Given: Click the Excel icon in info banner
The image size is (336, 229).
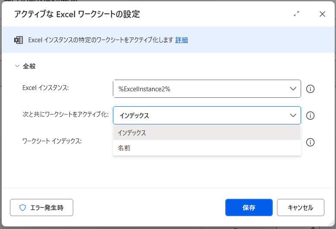Looking at the screenshot, I should click(x=19, y=40).
